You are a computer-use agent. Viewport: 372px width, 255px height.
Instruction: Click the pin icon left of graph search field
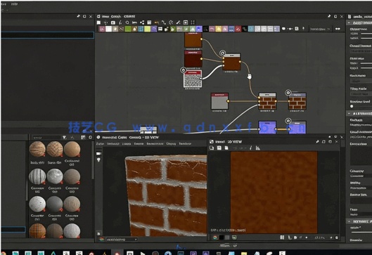click(x=303, y=29)
